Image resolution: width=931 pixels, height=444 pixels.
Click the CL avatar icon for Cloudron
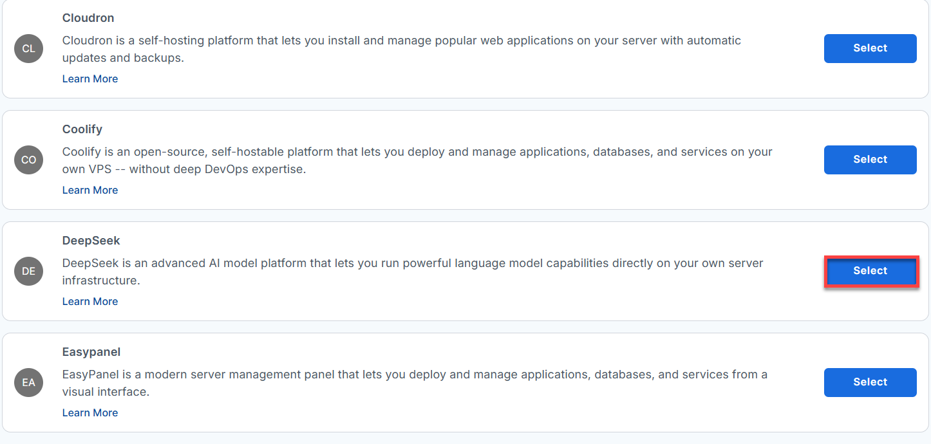(28, 49)
